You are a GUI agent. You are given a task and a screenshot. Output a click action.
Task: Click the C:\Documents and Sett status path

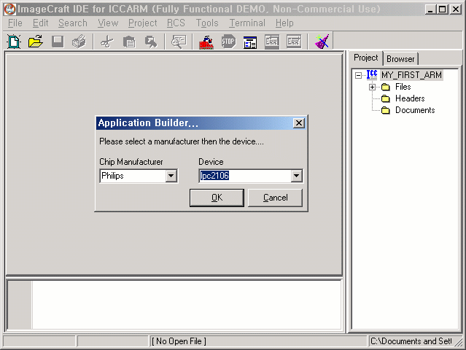pyautogui.click(x=411, y=341)
